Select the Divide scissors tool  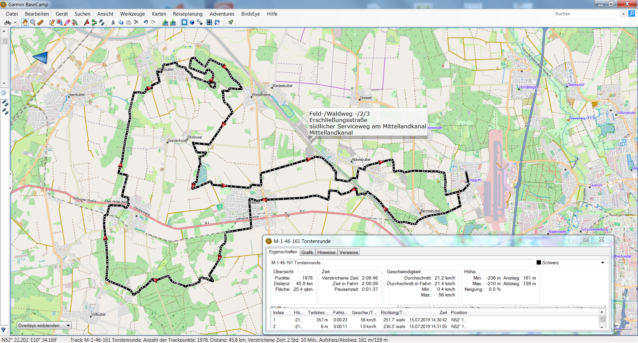[75, 22]
